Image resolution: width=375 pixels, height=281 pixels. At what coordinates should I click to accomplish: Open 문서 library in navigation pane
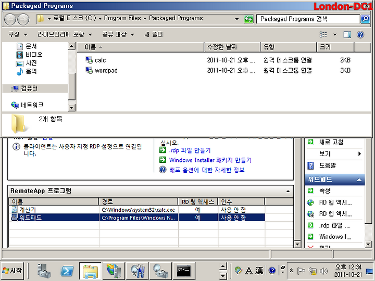pos(27,46)
